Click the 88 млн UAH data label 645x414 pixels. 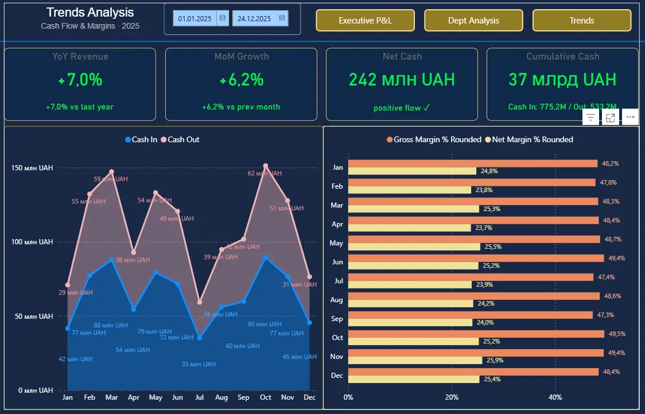[111, 325]
